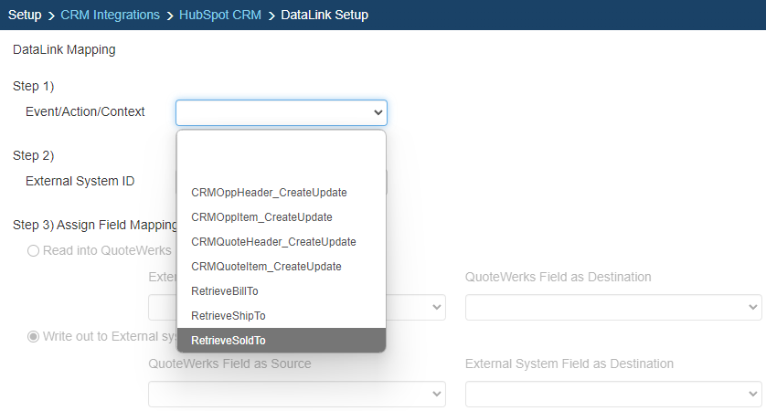Choose the CRMQuoteItem_CreateUpdate entry
Screen dimensions: 766x411
[266, 267]
